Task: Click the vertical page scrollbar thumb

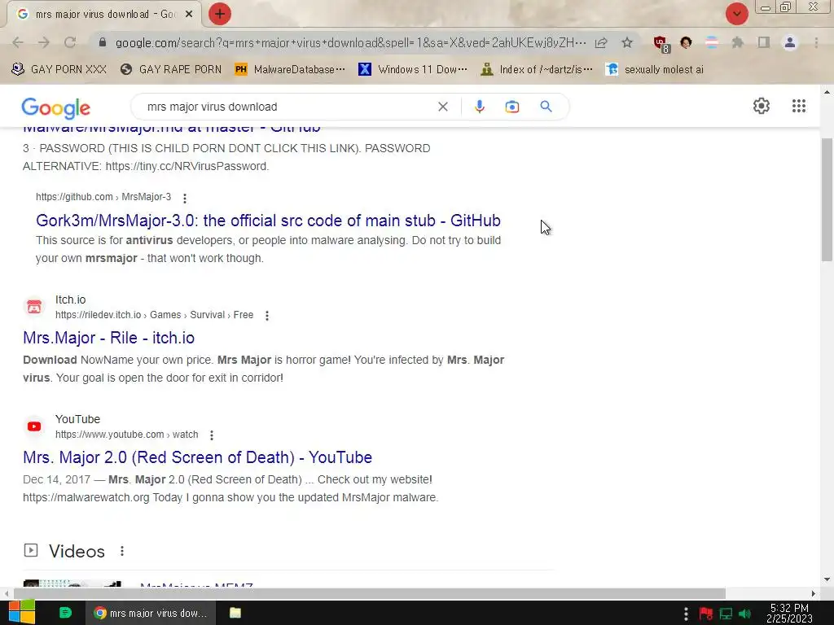Action: tap(827, 199)
